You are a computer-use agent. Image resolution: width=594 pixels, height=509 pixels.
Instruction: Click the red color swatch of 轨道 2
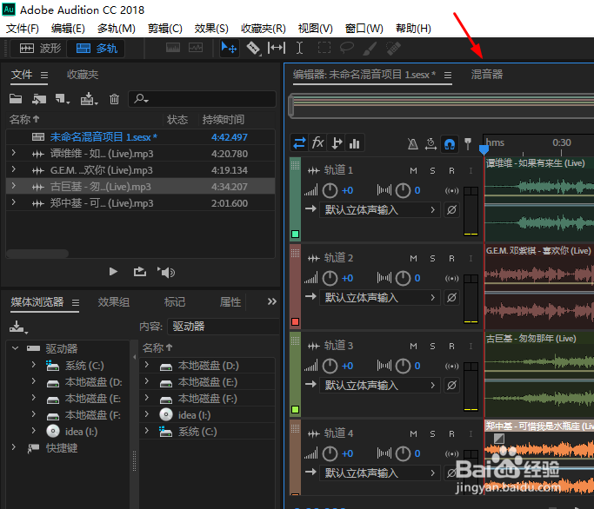[295, 321]
